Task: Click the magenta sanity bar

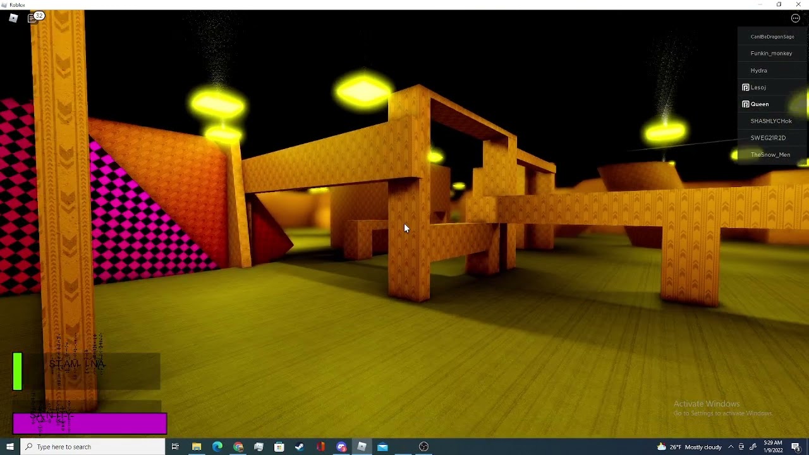Action: [90, 424]
